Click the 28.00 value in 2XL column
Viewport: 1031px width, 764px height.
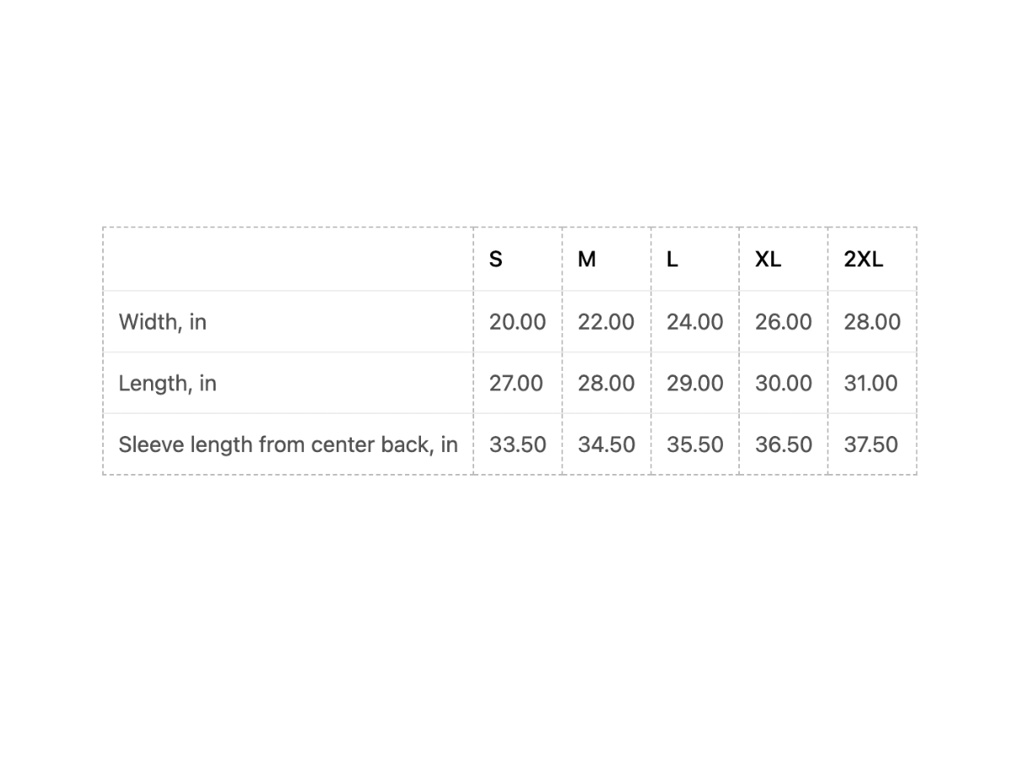pyautogui.click(x=872, y=322)
